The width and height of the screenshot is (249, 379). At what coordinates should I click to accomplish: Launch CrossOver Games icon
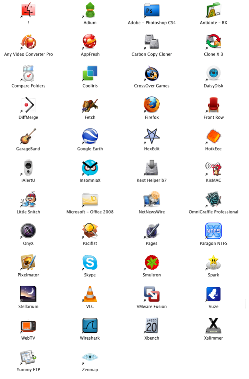[152, 73]
